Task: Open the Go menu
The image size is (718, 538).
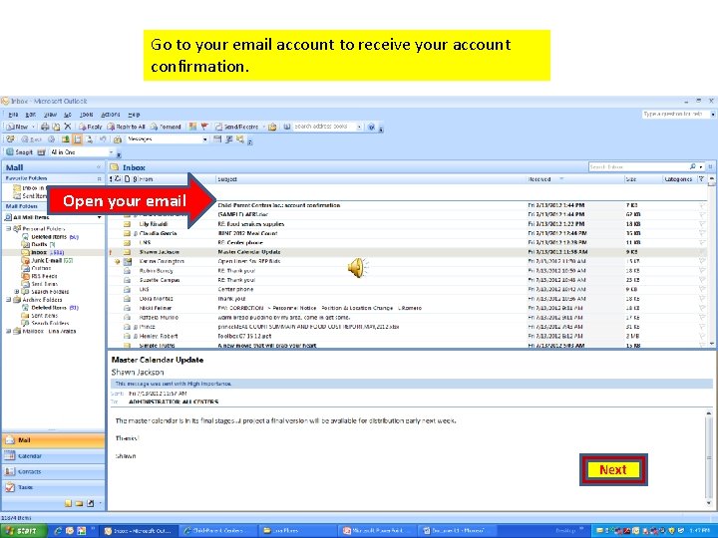Action: [x=68, y=115]
